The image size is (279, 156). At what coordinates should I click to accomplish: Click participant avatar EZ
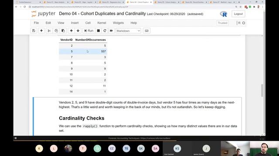112,149
